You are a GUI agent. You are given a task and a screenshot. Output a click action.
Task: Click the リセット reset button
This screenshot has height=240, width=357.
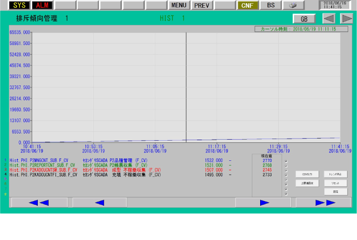pyautogui.click(x=336, y=183)
